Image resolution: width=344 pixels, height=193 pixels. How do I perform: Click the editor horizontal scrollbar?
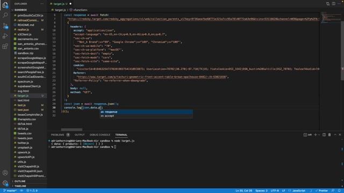71,130
